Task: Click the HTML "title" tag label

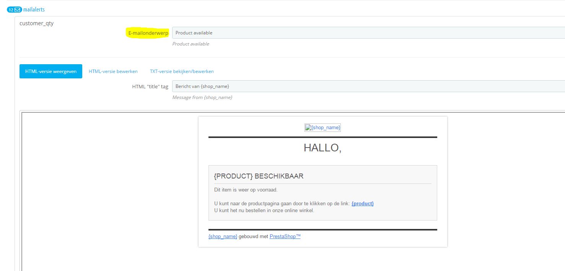Action: (x=150, y=86)
